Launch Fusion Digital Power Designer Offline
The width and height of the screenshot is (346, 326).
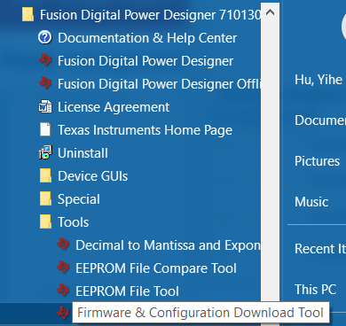pyautogui.click(x=159, y=84)
